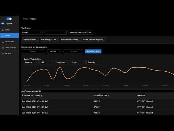Toggle the theme switch above SigNoz logo

9,19
